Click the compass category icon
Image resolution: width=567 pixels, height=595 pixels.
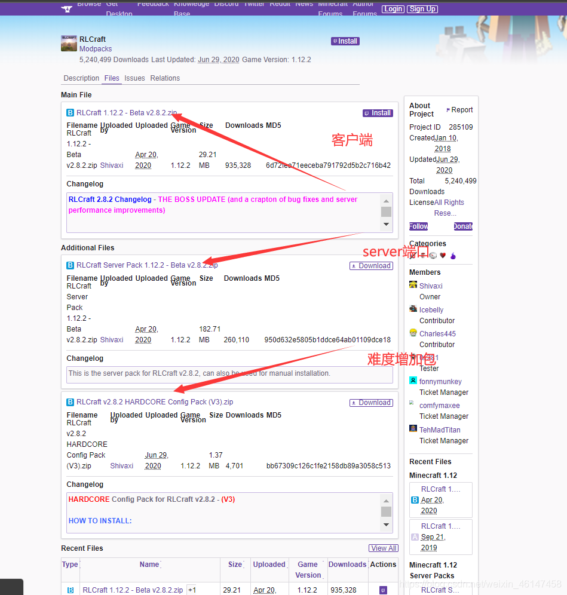pos(433,256)
